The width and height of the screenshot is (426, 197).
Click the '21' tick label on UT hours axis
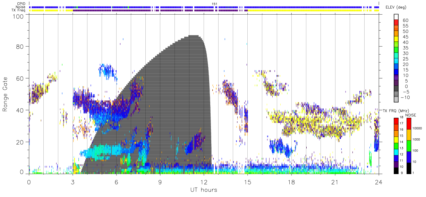[335, 182]
